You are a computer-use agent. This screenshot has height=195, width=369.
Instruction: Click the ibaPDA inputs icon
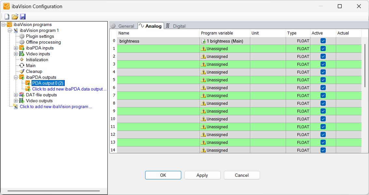(22, 48)
